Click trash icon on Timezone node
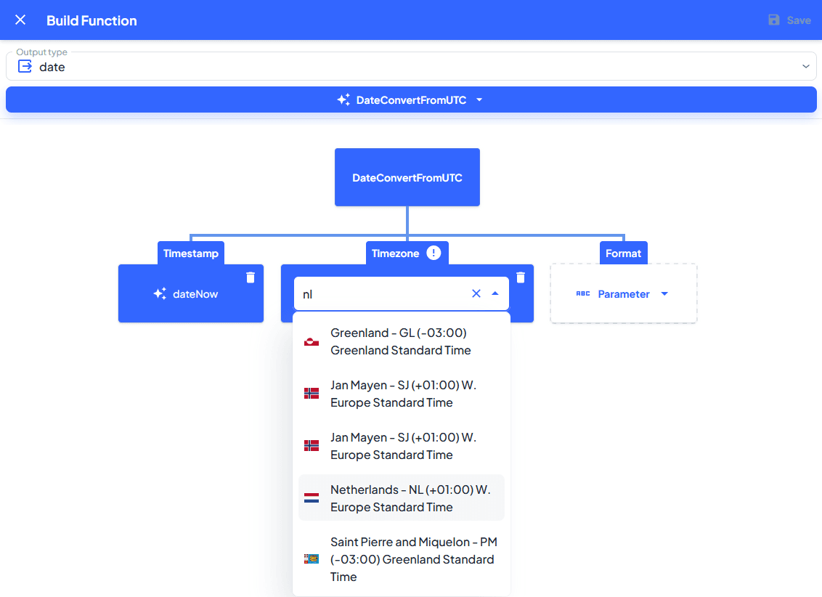The width and height of the screenshot is (822, 597). pos(521,277)
